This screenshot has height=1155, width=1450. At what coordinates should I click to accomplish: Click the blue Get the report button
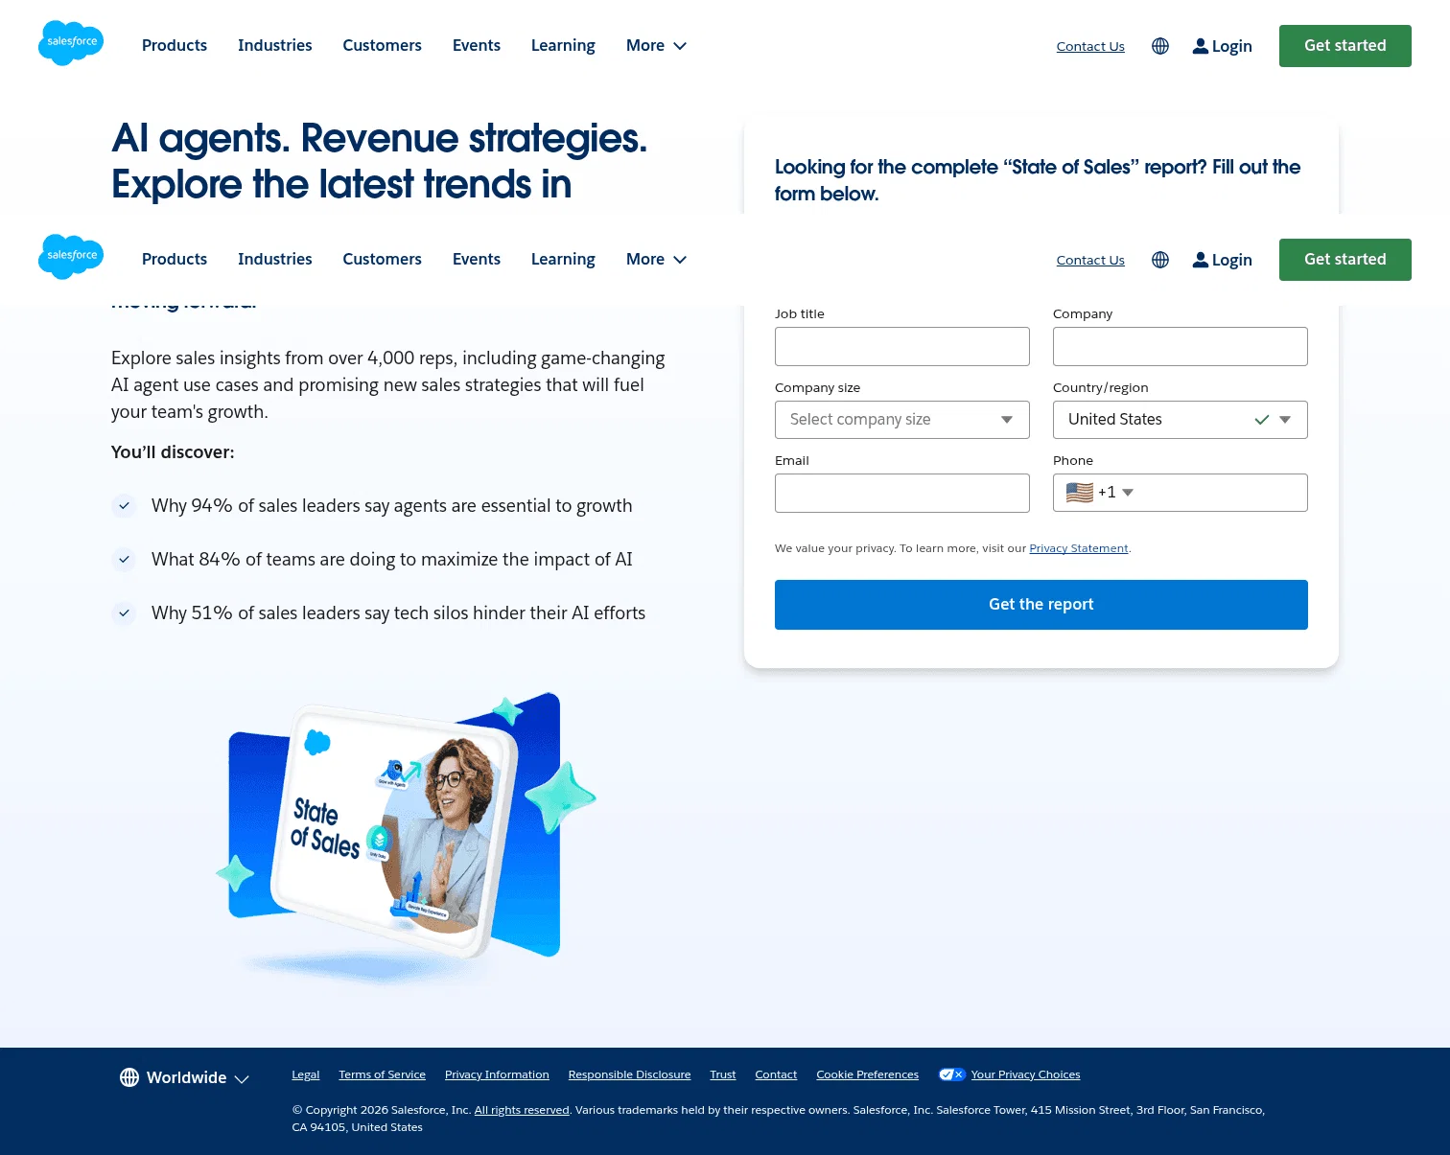coord(1041,605)
